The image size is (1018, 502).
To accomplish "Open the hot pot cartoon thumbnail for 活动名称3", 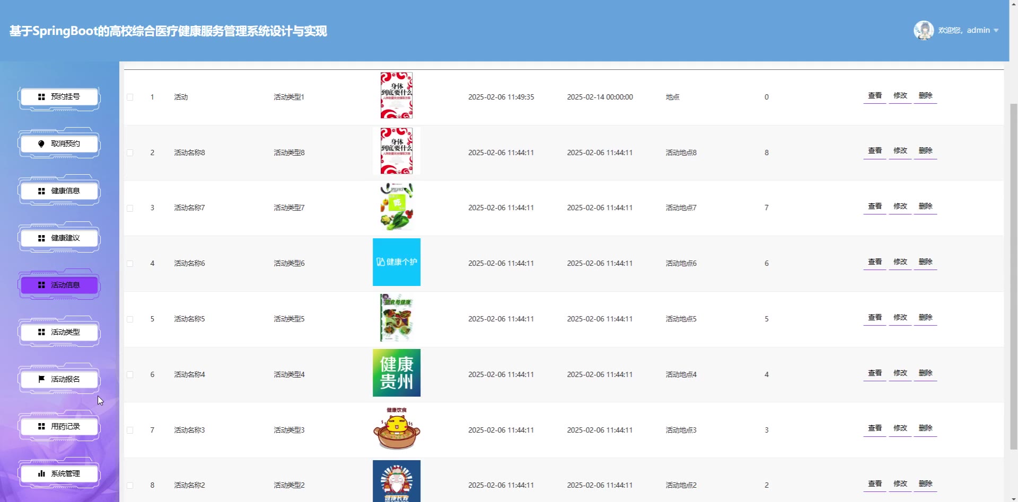I will coord(397,428).
